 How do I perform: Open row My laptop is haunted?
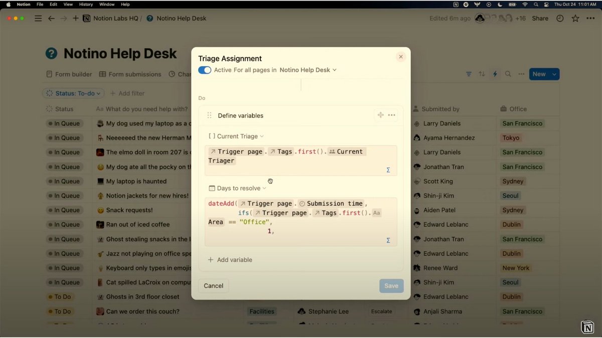point(136,181)
